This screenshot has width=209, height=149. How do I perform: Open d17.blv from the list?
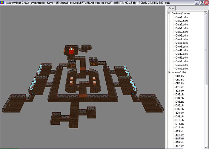[x=180, y=146]
